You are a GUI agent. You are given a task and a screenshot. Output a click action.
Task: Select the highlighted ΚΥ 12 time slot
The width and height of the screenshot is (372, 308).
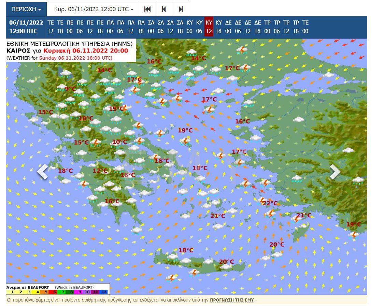(x=209, y=27)
